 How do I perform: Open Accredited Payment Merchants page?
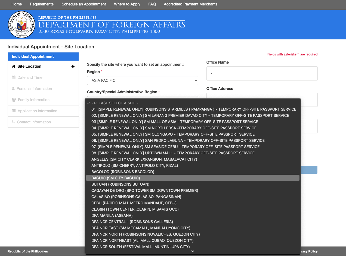(190, 4)
